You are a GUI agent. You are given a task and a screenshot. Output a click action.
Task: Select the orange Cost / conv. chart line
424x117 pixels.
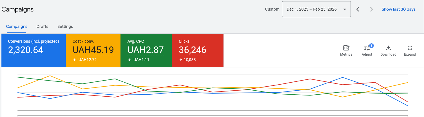click(50, 76)
